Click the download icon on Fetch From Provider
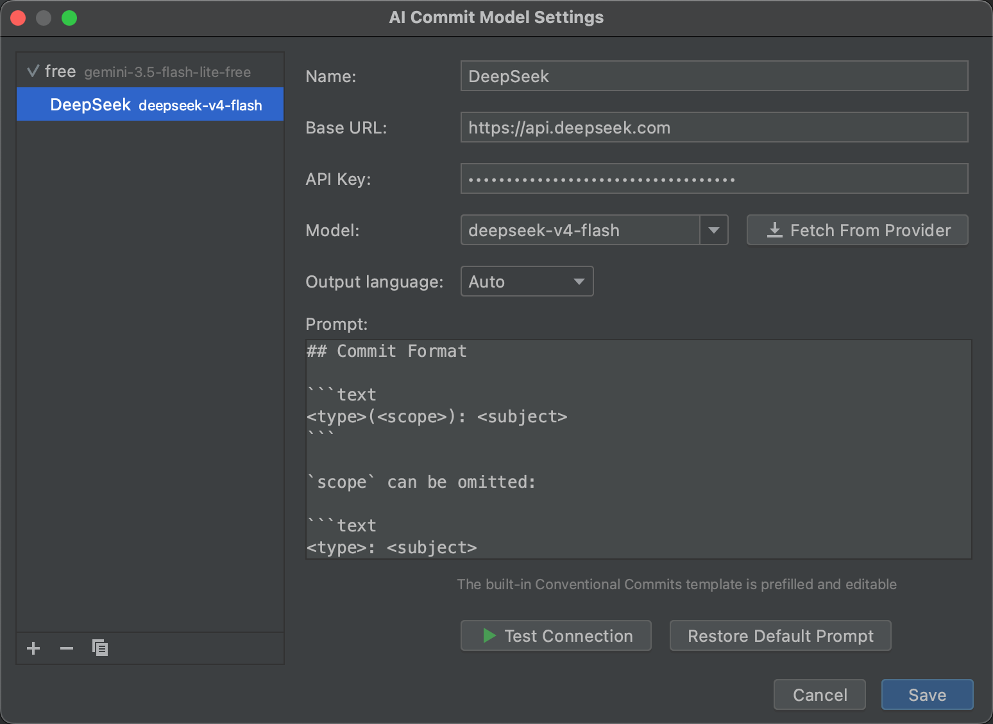The width and height of the screenshot is (993, 724). point(775,230)
